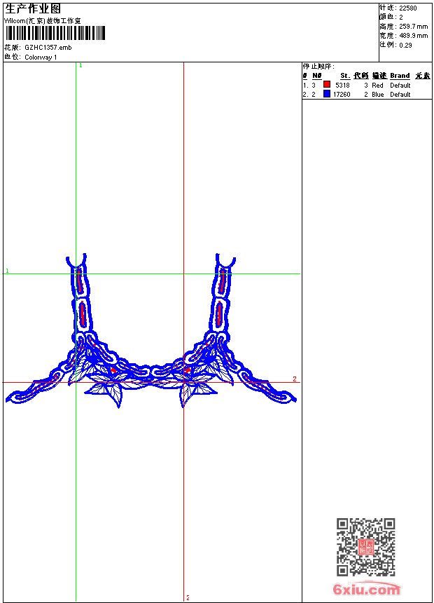This screenshot has height=603, width=434.
Task: Click the 6xiu.com watermark logo
Action: pyautogui.click(x=367, y=590)
